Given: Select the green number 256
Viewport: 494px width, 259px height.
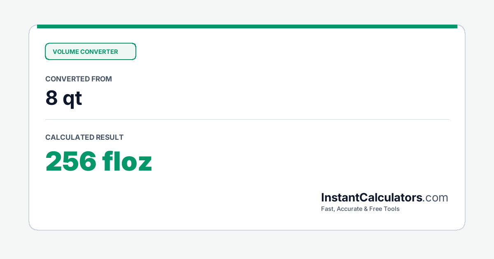Looking at the screenshot, I should (x=71, y=162).
